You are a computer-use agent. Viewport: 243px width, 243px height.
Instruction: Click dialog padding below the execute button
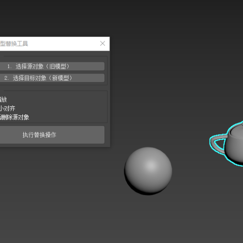click(52, 145)
